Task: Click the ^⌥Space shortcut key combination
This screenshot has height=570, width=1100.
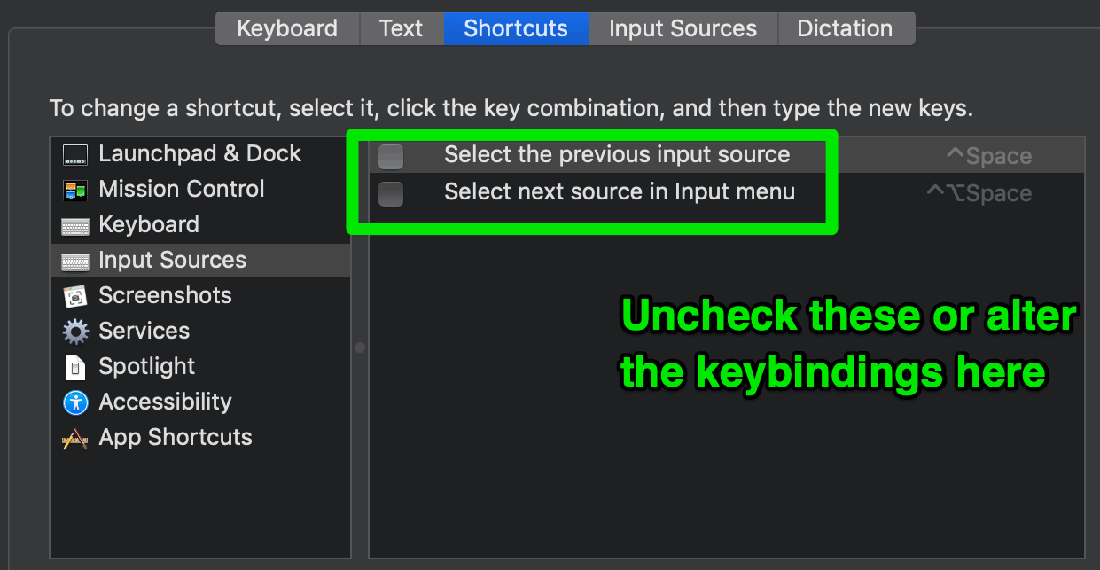Action: (x=979, y=193)
